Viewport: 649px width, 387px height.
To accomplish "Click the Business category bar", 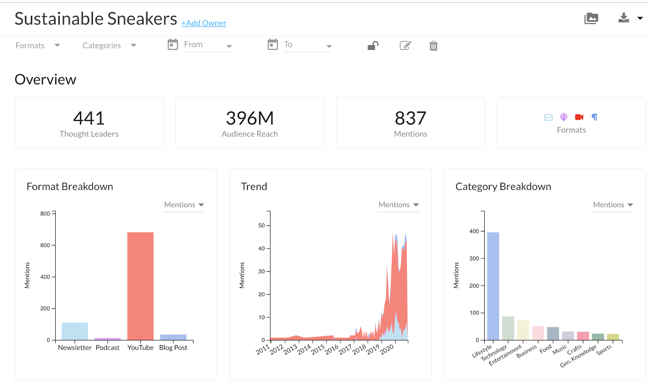I will click(538, 333).
